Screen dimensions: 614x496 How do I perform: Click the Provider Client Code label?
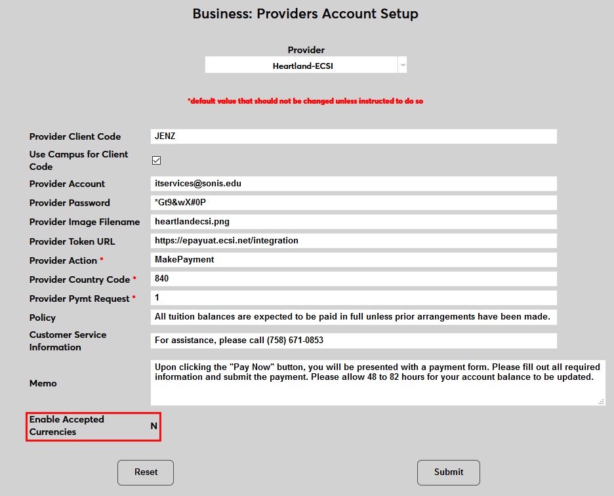point(75,136)
